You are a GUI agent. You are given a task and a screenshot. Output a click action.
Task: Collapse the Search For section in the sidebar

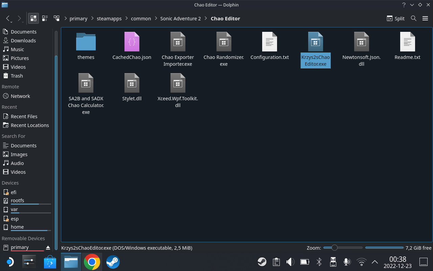[14, 136]
